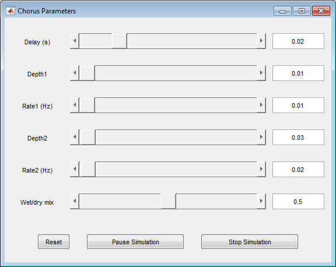The width and height of the screenshot is (336, 267).
Task: Increase Wet/dry mix with right arrow
Action: pyautogui.click(x=261, y=201)
